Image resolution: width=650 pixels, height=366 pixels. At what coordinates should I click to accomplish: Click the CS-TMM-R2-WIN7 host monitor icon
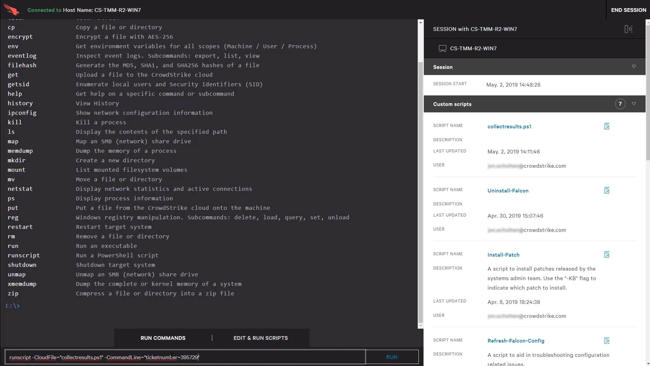point(442,48)
